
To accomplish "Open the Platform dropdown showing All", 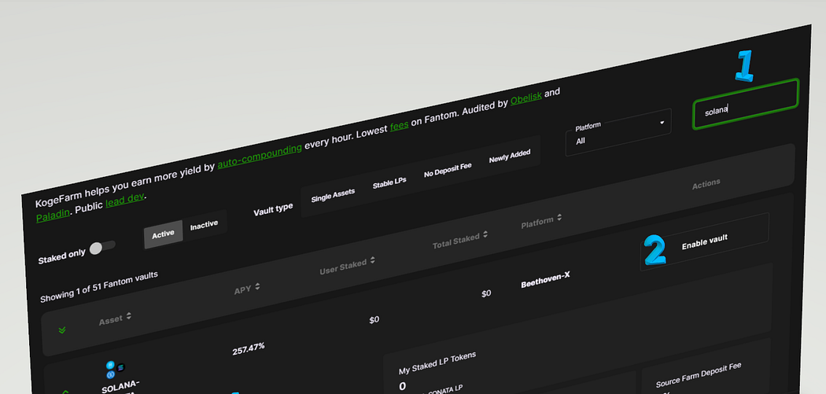I will coord(618,132).
